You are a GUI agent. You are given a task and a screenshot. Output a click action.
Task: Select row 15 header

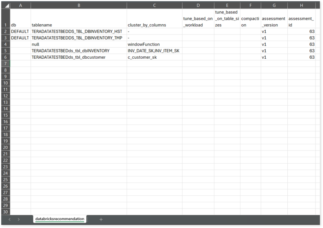click(x=6, y=115)
